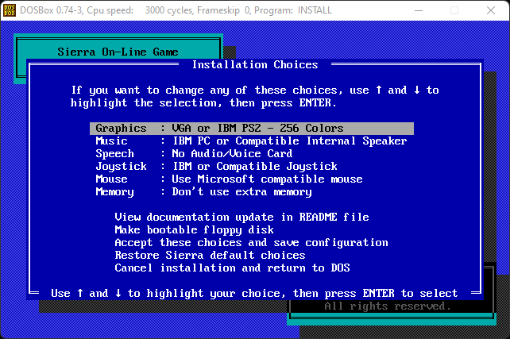Select Restore Sierra default choices

point(210,255)
